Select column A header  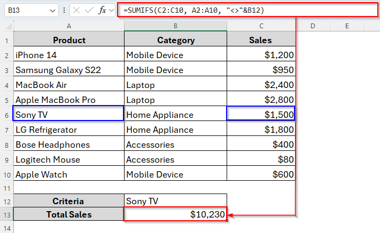tap(69, 26)
